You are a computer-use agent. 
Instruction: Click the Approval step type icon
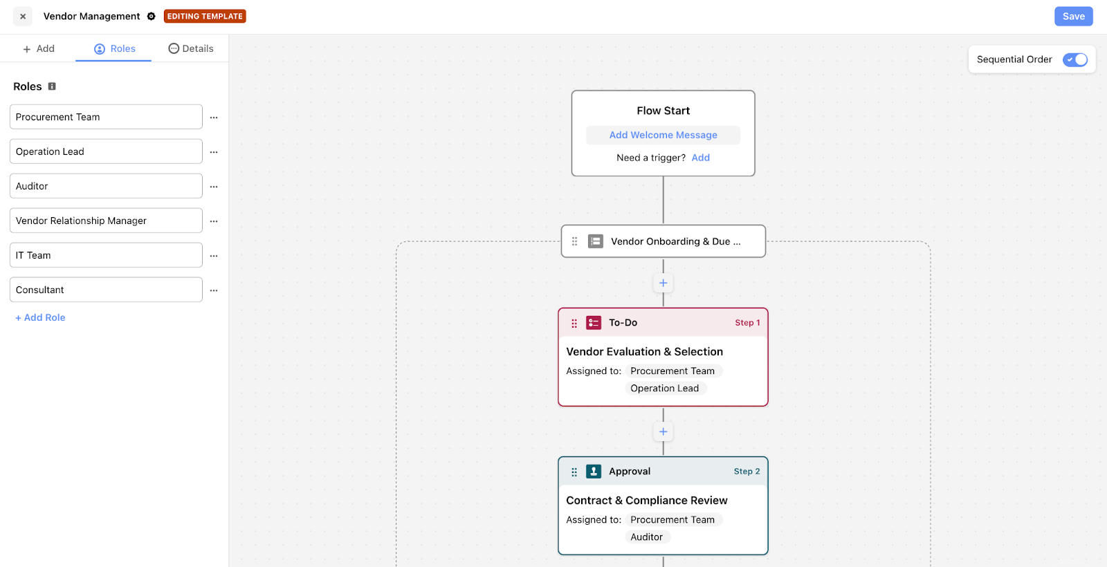(594, 472)
